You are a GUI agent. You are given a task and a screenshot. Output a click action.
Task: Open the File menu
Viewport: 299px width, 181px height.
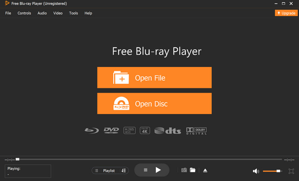(8, 13)
